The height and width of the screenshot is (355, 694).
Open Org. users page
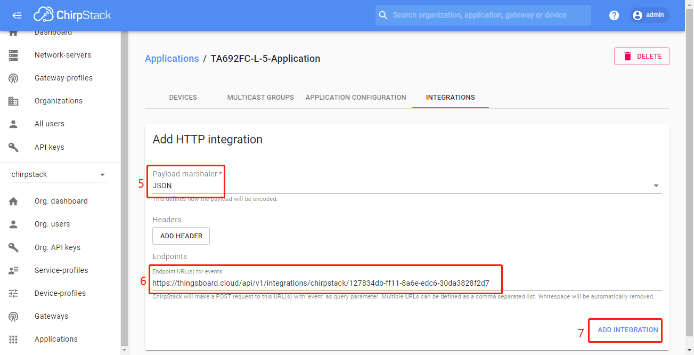tap(52, 224)
